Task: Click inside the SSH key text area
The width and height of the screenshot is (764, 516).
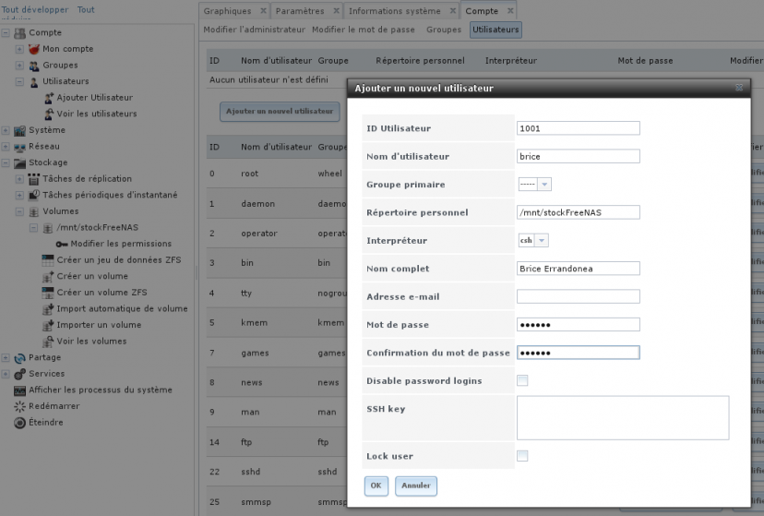Action: (x=622, y=417)
